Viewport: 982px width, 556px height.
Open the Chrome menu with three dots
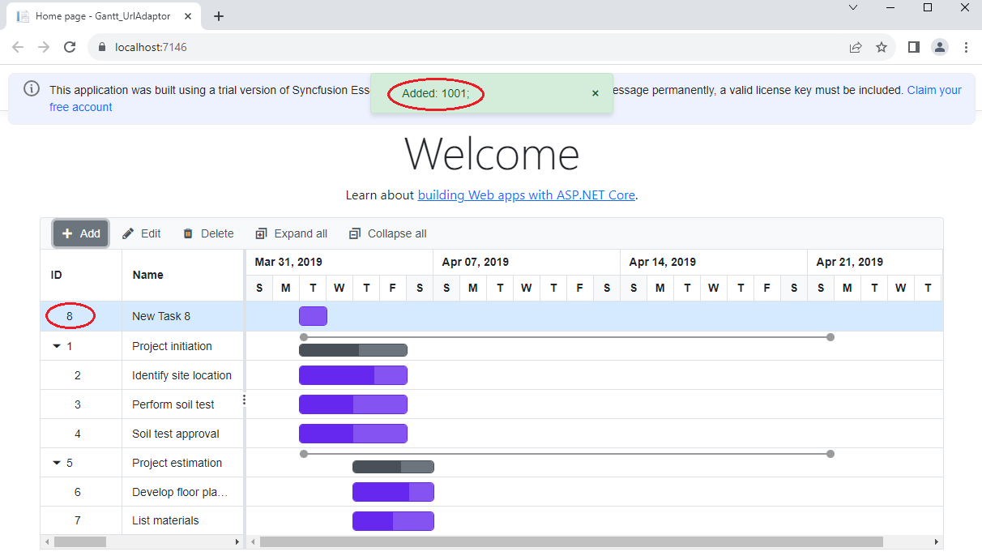tap(967, 47)
